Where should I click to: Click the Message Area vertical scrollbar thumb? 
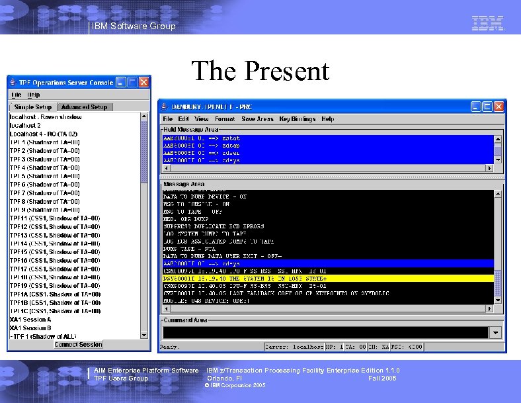pyautogui.click(x=497, y=283)
